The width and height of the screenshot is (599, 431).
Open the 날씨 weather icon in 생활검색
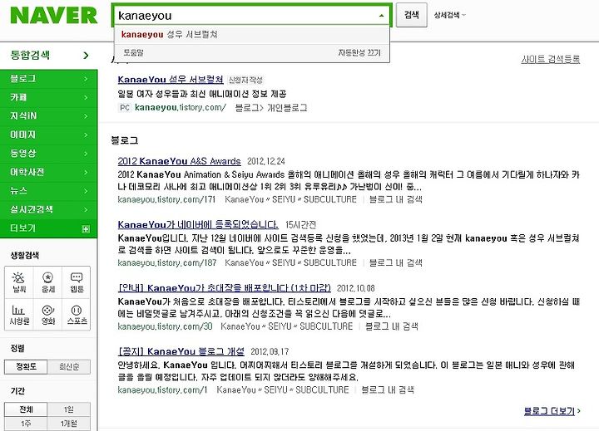pos(19,282)
